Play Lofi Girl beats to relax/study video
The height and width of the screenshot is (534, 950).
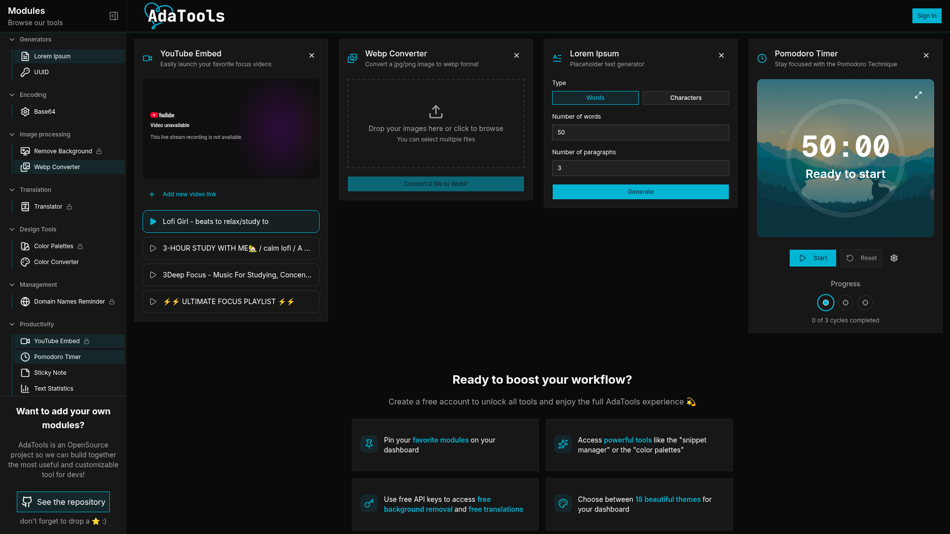click(231, 222)
